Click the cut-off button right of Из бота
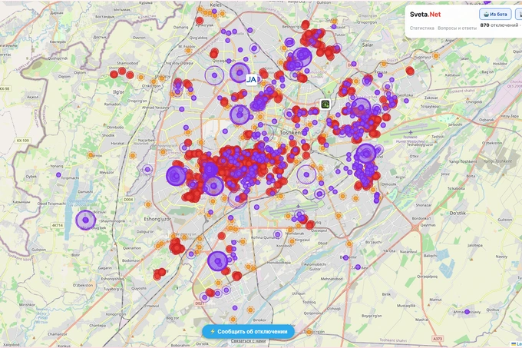Viewport: 522px width, 348px height. click(x=519, y=15)
